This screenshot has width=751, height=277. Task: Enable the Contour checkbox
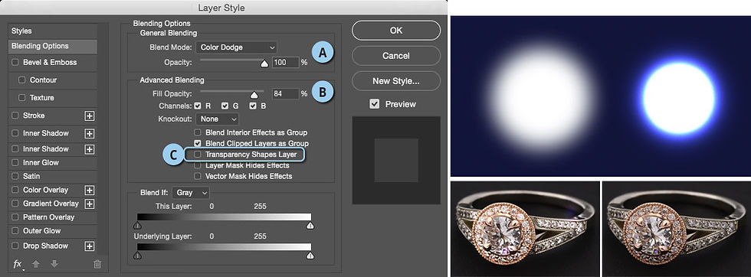pos(21,80)
